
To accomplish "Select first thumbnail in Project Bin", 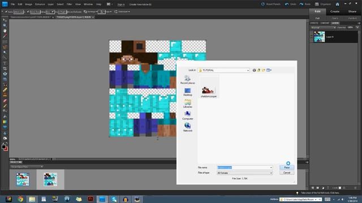I will (x=23, y=179).
